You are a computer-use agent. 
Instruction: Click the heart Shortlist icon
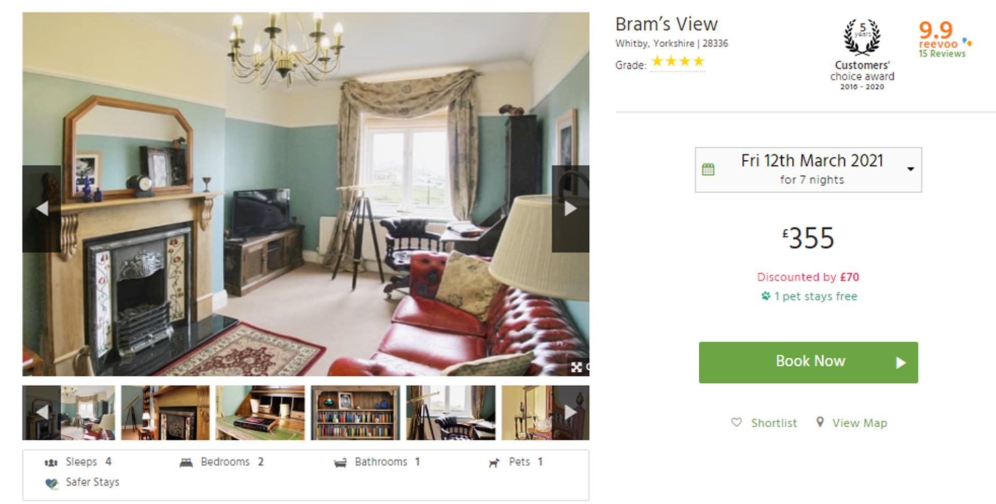(x=736, y=423)
